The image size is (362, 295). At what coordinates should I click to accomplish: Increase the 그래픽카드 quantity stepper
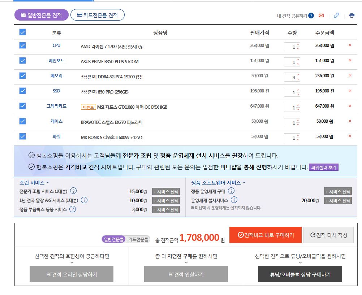click(x=298, y=105)
